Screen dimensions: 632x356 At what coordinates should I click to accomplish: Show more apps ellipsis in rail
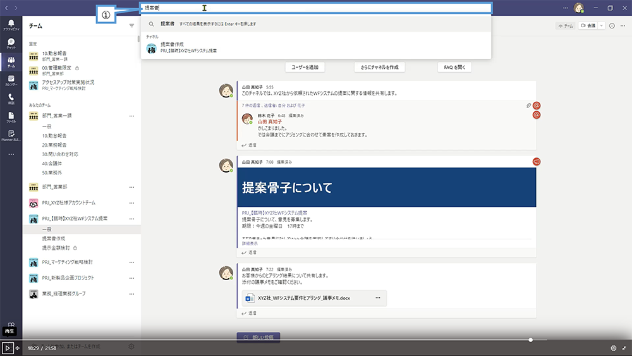click(x=11, y=154)
